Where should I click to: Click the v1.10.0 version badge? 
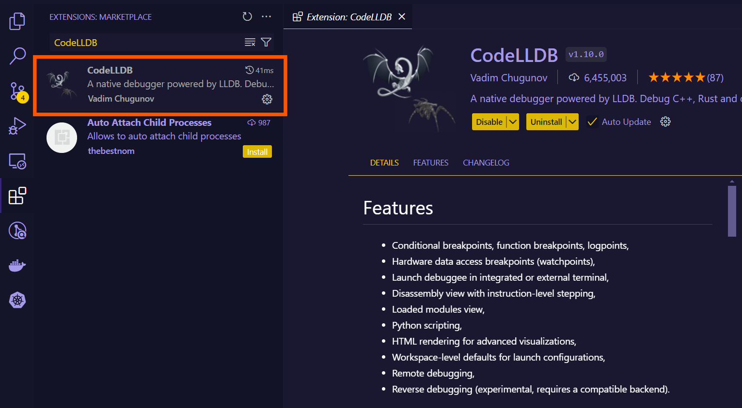point(586,54)
